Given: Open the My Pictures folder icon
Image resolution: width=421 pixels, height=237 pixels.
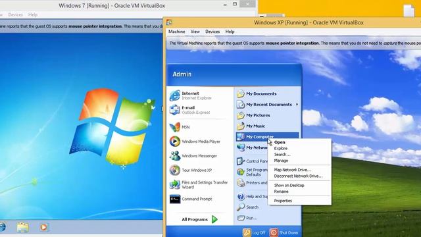Looking at the screenshot, I should click(241, 115).
